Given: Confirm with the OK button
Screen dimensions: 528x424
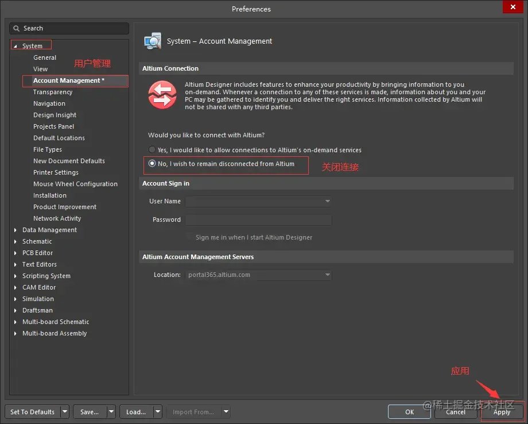Looking at the screenshot, I should (x=409, y=411).
